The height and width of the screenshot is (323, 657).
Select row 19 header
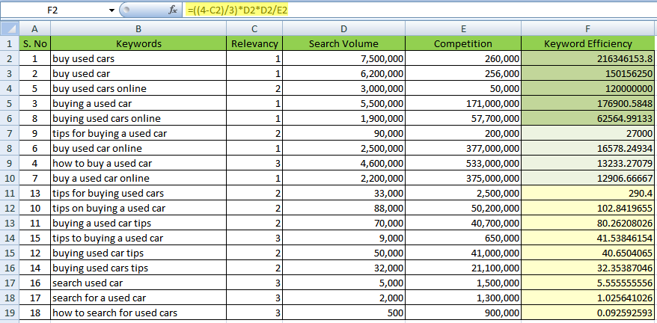coord(9,313)
